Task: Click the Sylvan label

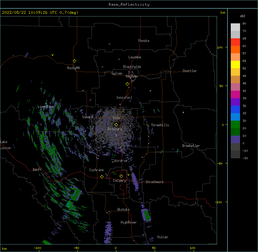Action: pos(117,73)
